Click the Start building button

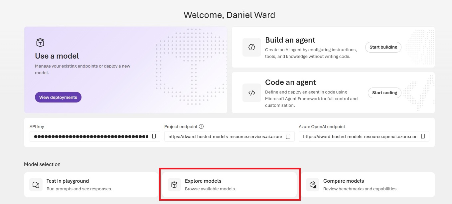(x=383, y=47)
